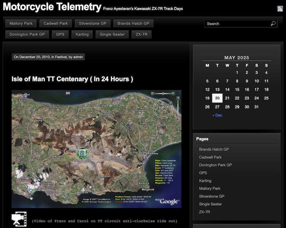Click the 'On December 20, 2010' post date text
The width and height of the screenshot is (286, 228).
(x=32, y=57)
